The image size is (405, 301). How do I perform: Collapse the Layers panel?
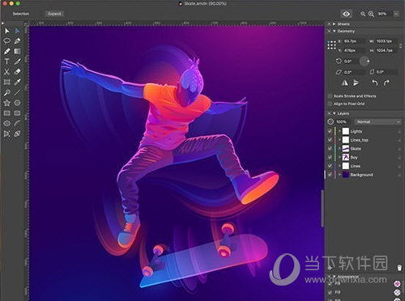click(335, 113)
